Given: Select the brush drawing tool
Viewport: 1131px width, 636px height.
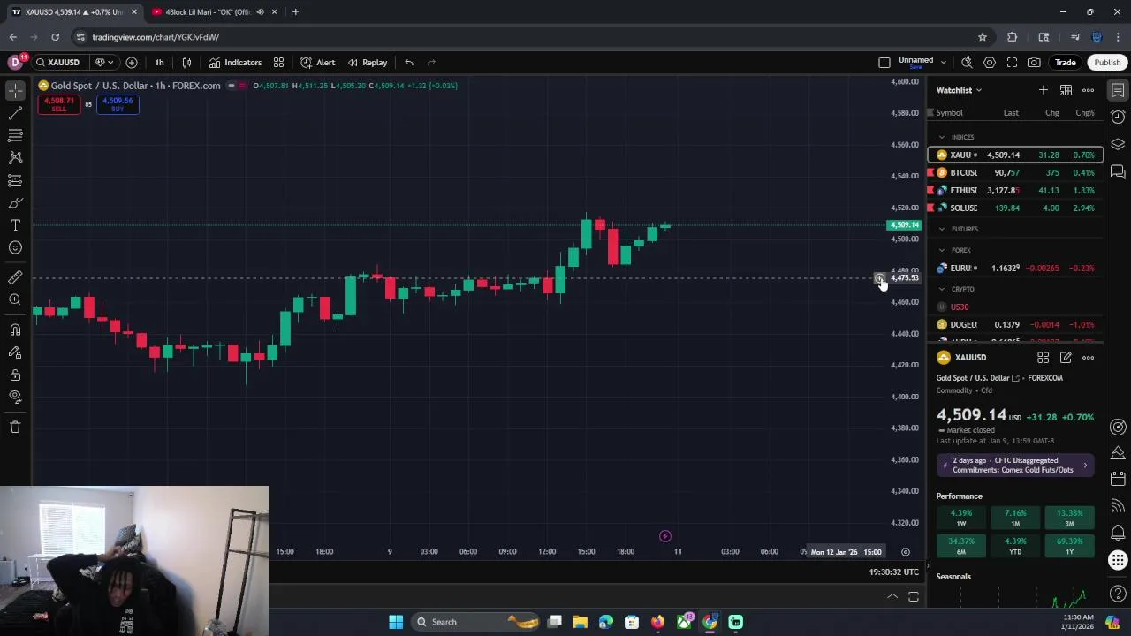Looking at the screenshot, I should point(15,203).
